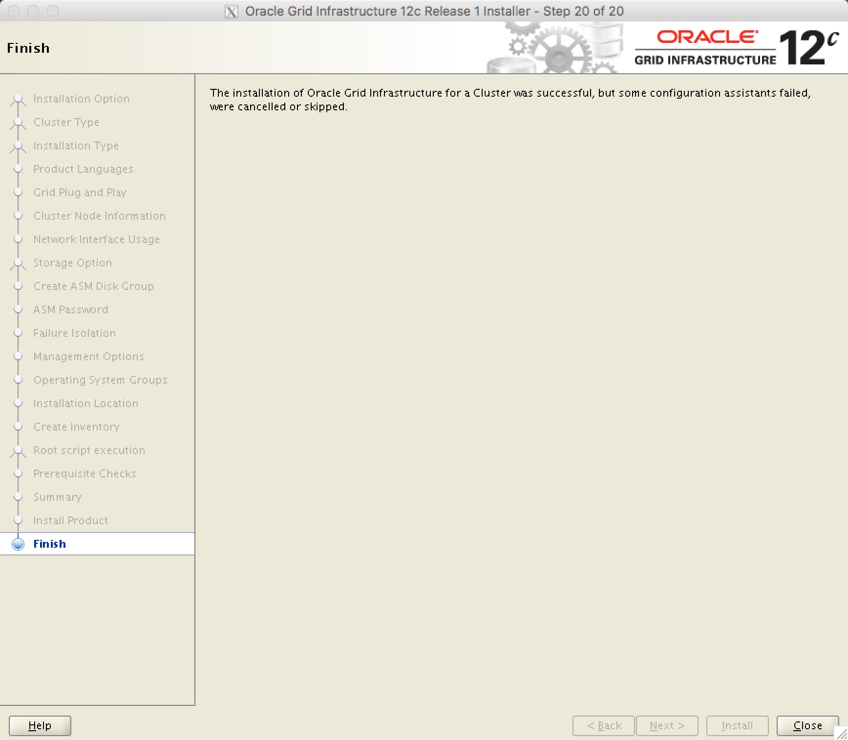
Task: Click the Storage Option step marker icon
Action: coord(18,262)
